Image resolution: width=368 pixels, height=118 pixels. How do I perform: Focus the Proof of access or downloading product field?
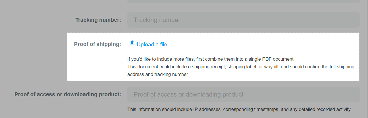click(x=243, y=95)
